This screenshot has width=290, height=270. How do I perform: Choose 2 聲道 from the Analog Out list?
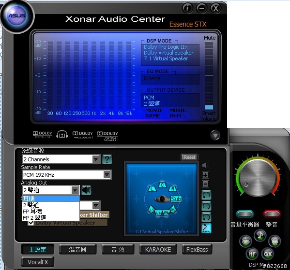click(51, 205)
